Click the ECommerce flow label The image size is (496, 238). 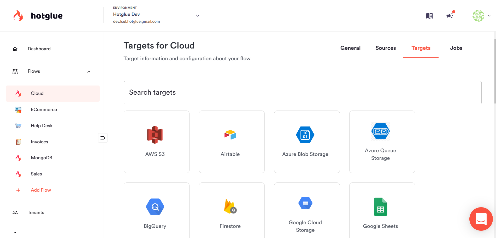click(44, 109)
